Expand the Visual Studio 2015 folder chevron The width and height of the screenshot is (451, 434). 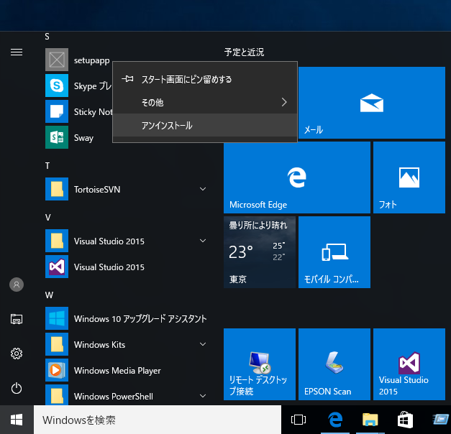pos(203,241)
